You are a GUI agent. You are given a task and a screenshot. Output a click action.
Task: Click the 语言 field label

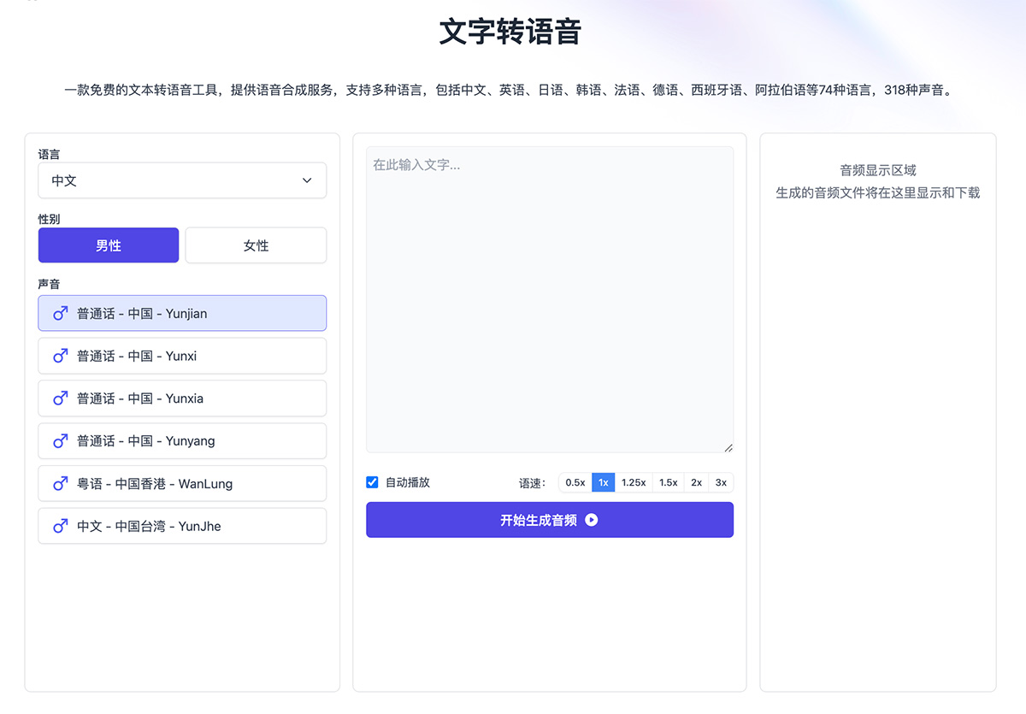click(50, 154)
